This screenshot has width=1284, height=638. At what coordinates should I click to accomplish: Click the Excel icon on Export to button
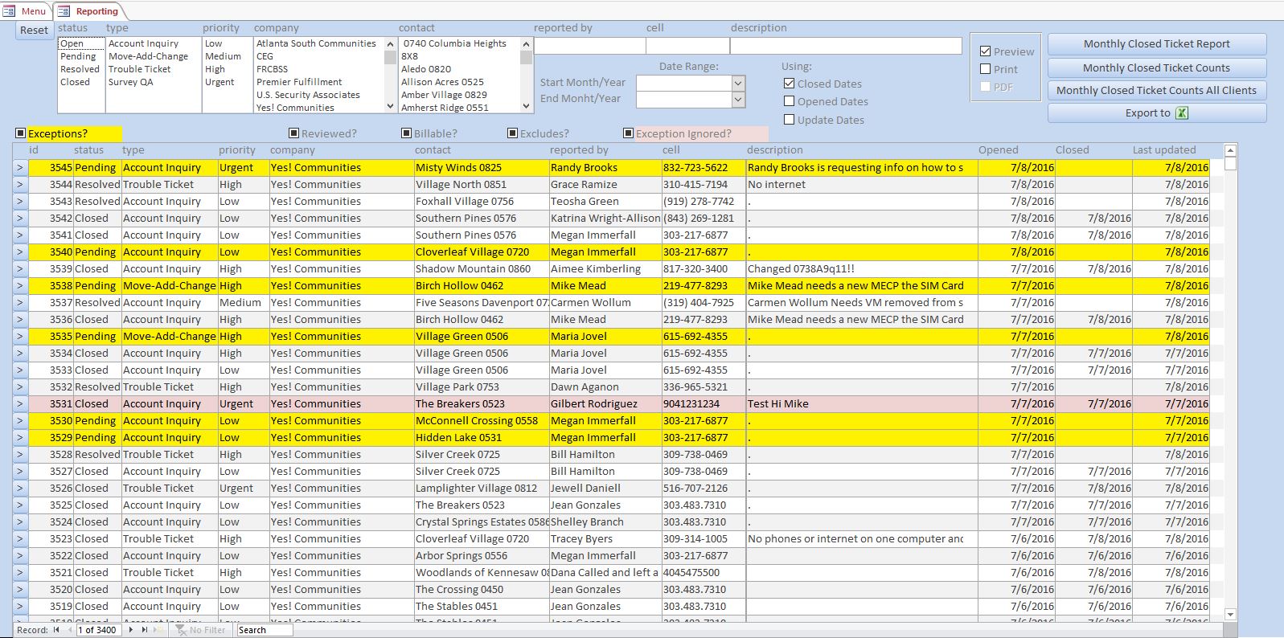(1182, 113)
